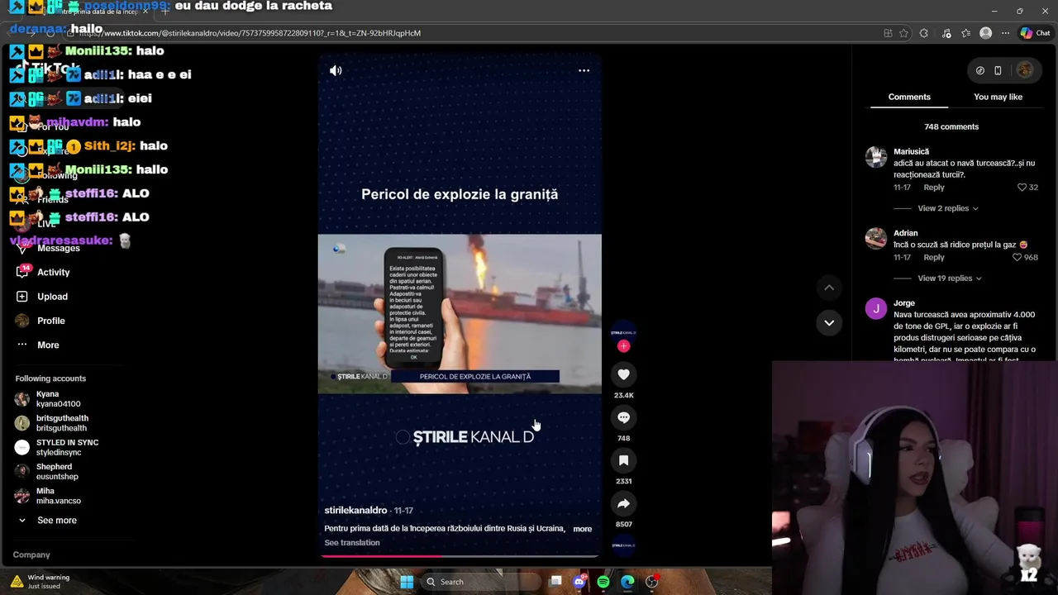Switch to the Comments tab
The width and height of the screenshot is (1058, 595).
click(x=909, y=97)
